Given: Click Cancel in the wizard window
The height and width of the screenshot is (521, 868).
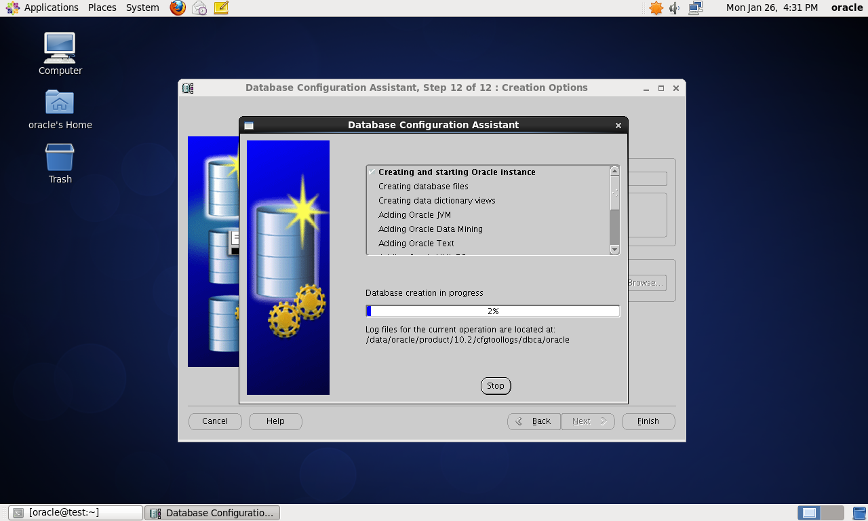Looking at the screenshot, I should [x=215, y=421].
